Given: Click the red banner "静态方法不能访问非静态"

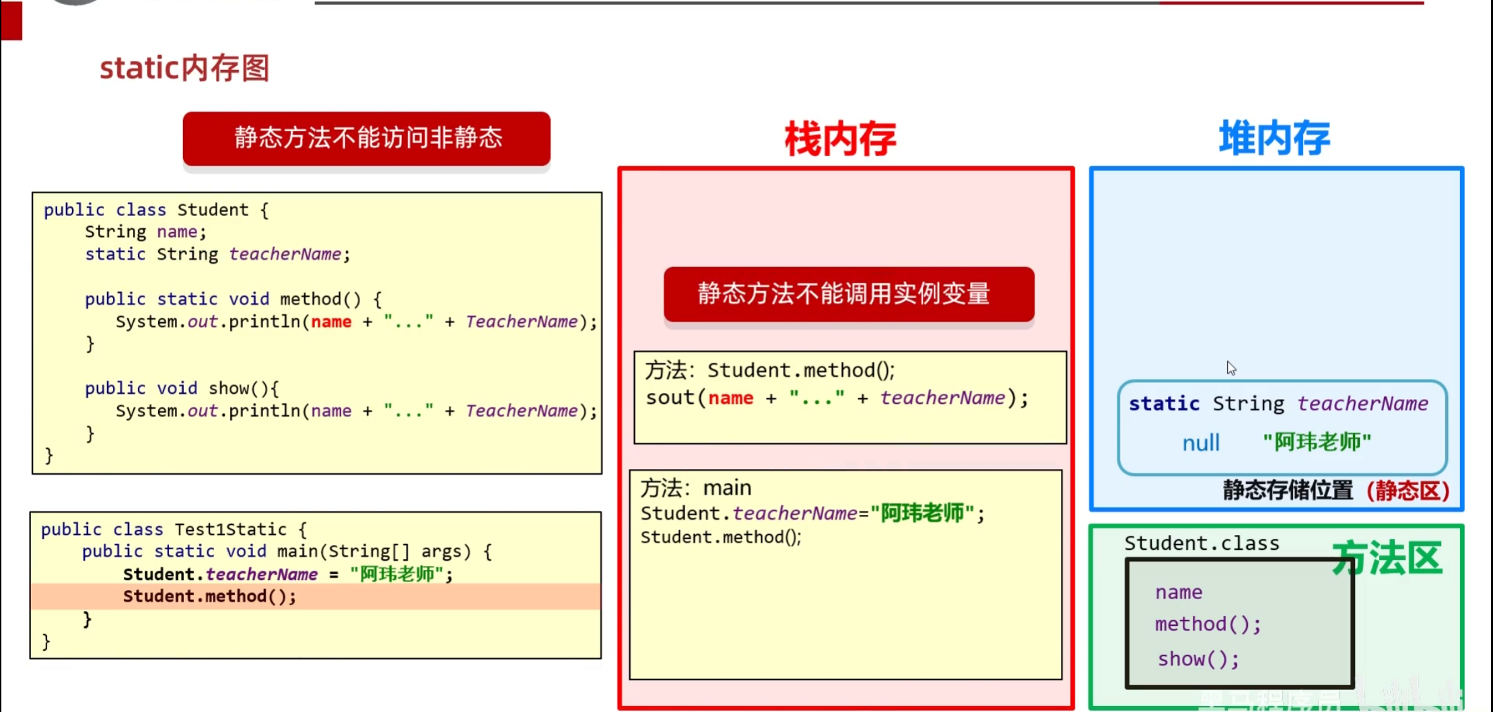Looking at the screenshot, I should (x=366, y=139).
